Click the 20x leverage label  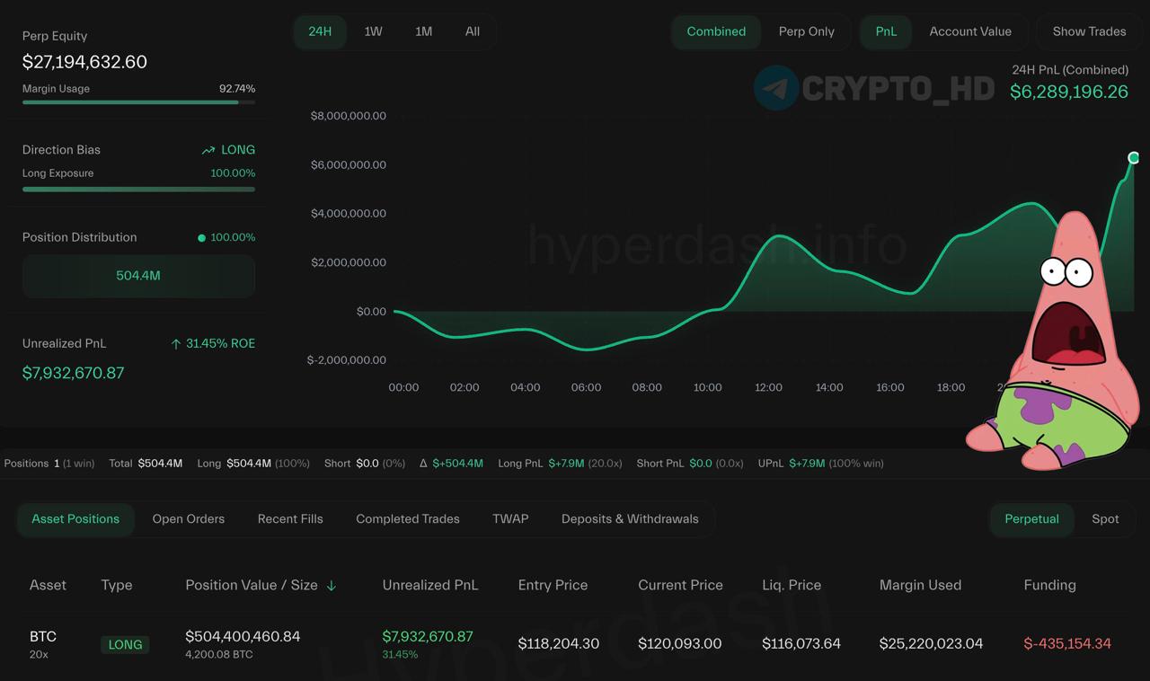(39, 654)
